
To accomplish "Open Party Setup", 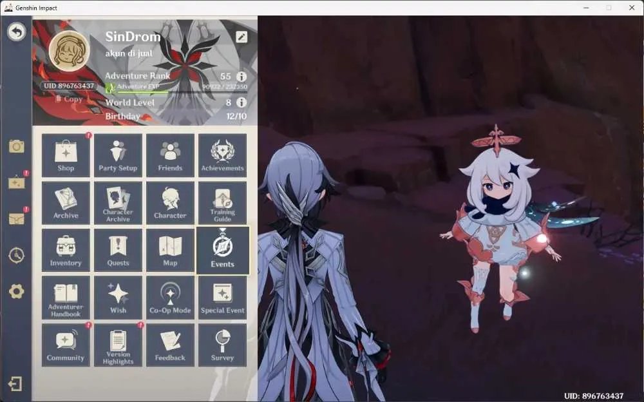I will click(x=118, y=155).
